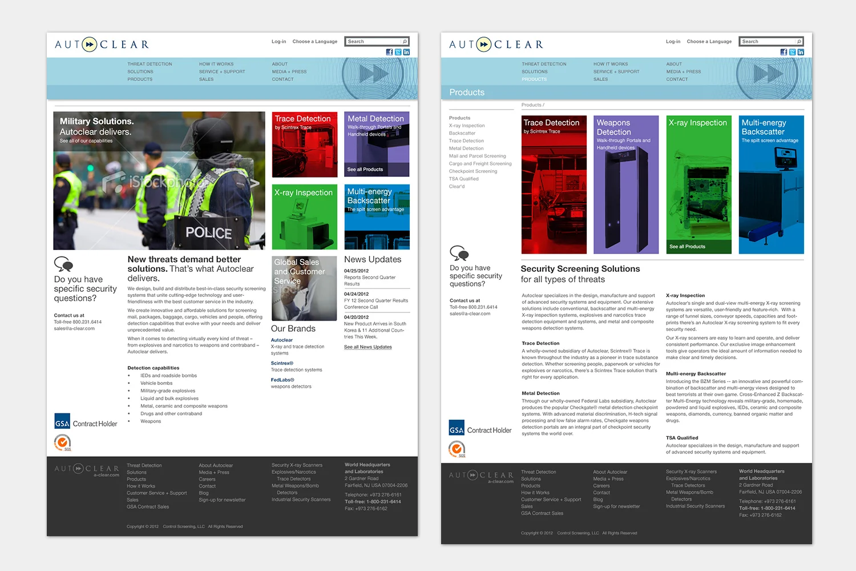This screenshot has width=856, height=571.
Task: Click Log-in link on left page
Action: coord(279,42)
